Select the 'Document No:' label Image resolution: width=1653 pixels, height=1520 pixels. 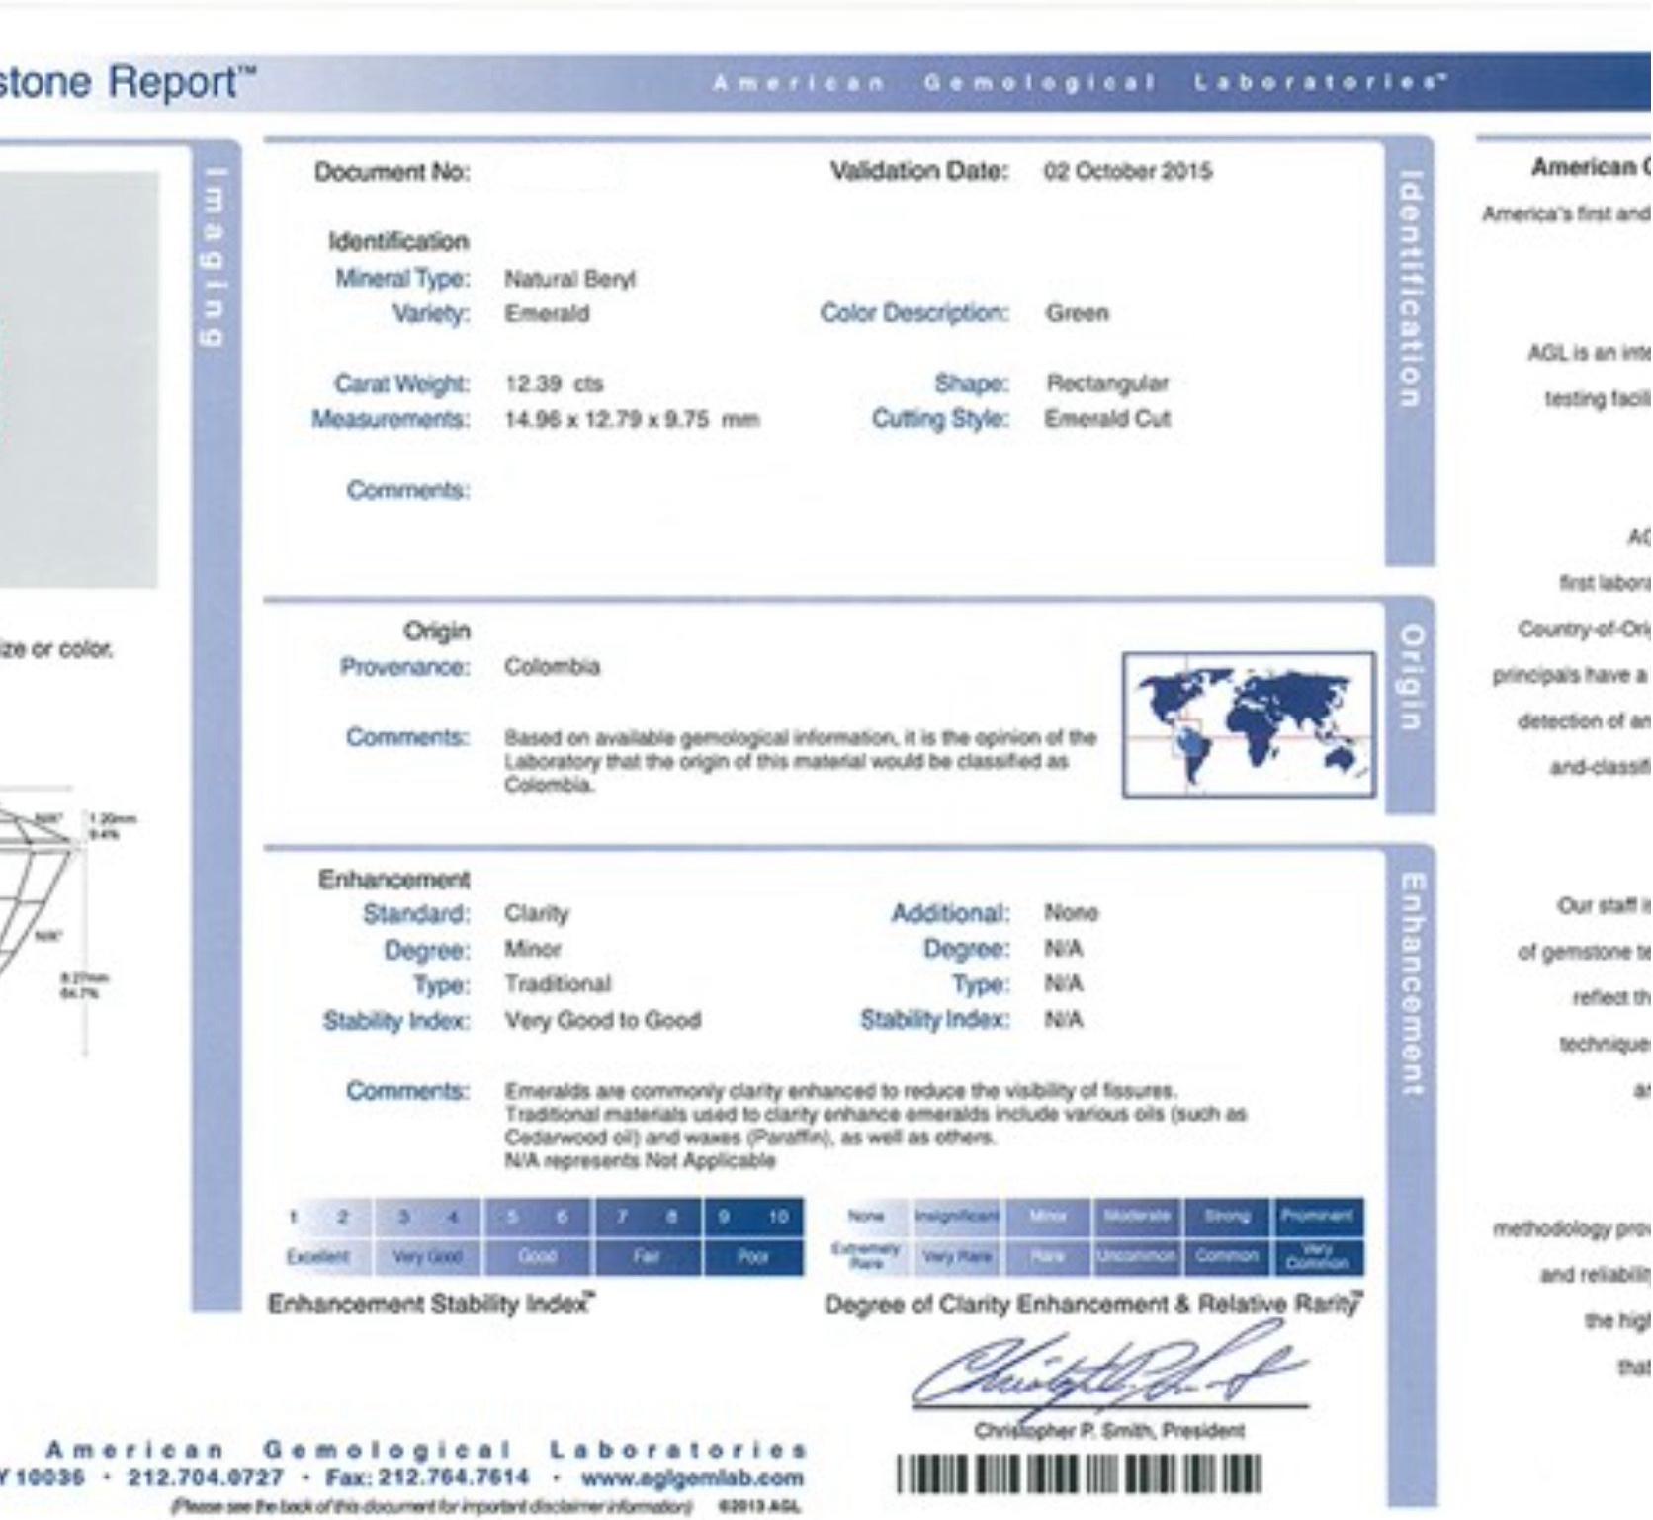391,172
